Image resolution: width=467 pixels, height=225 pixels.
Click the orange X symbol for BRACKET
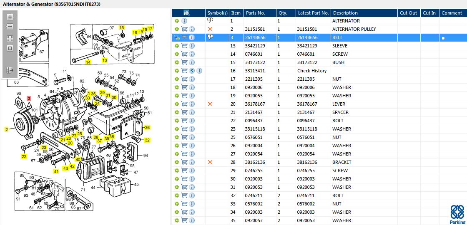(210, 162)
